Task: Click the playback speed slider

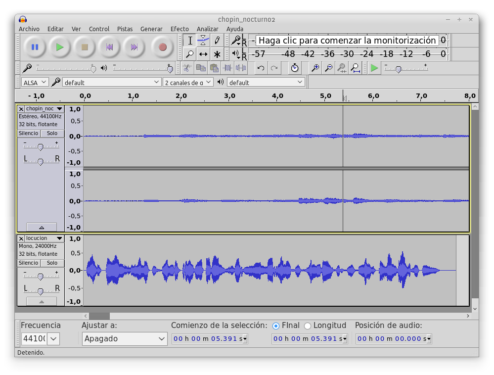Action: tap(406, 68)
